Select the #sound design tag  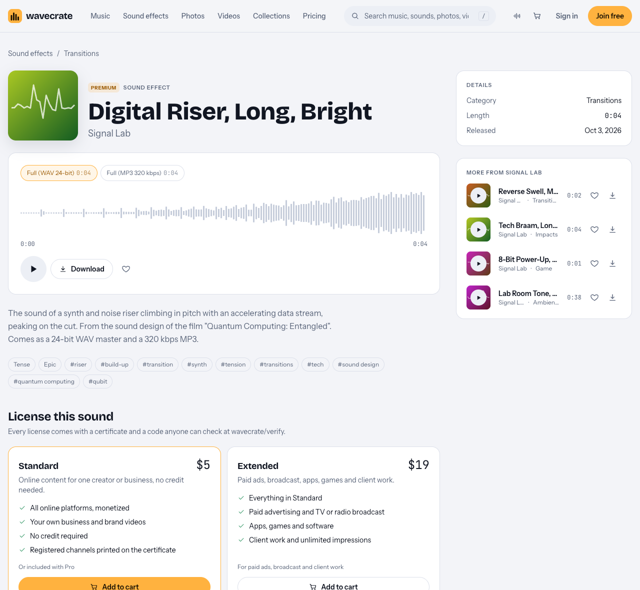(x=358, y=364)
